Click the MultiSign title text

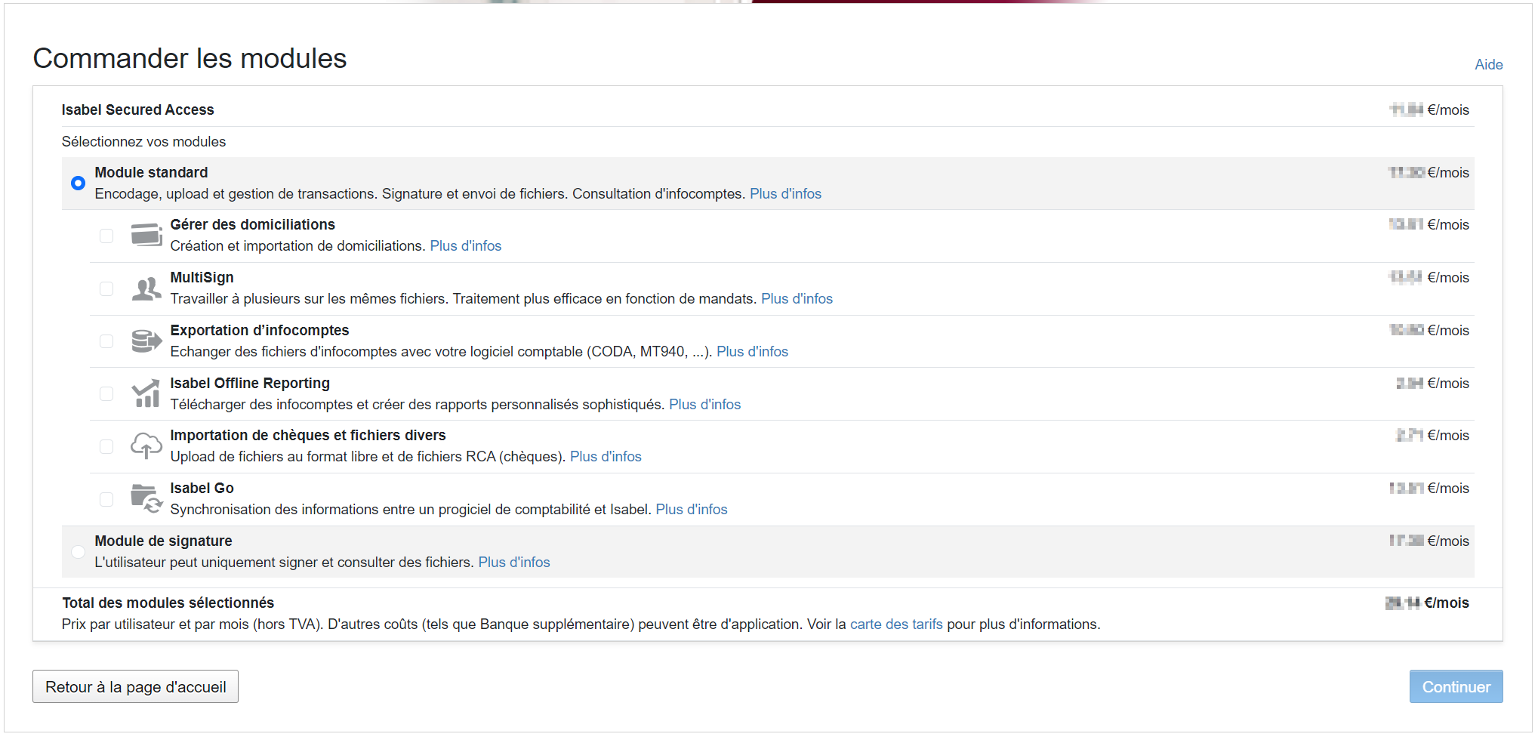pos(202,277)
